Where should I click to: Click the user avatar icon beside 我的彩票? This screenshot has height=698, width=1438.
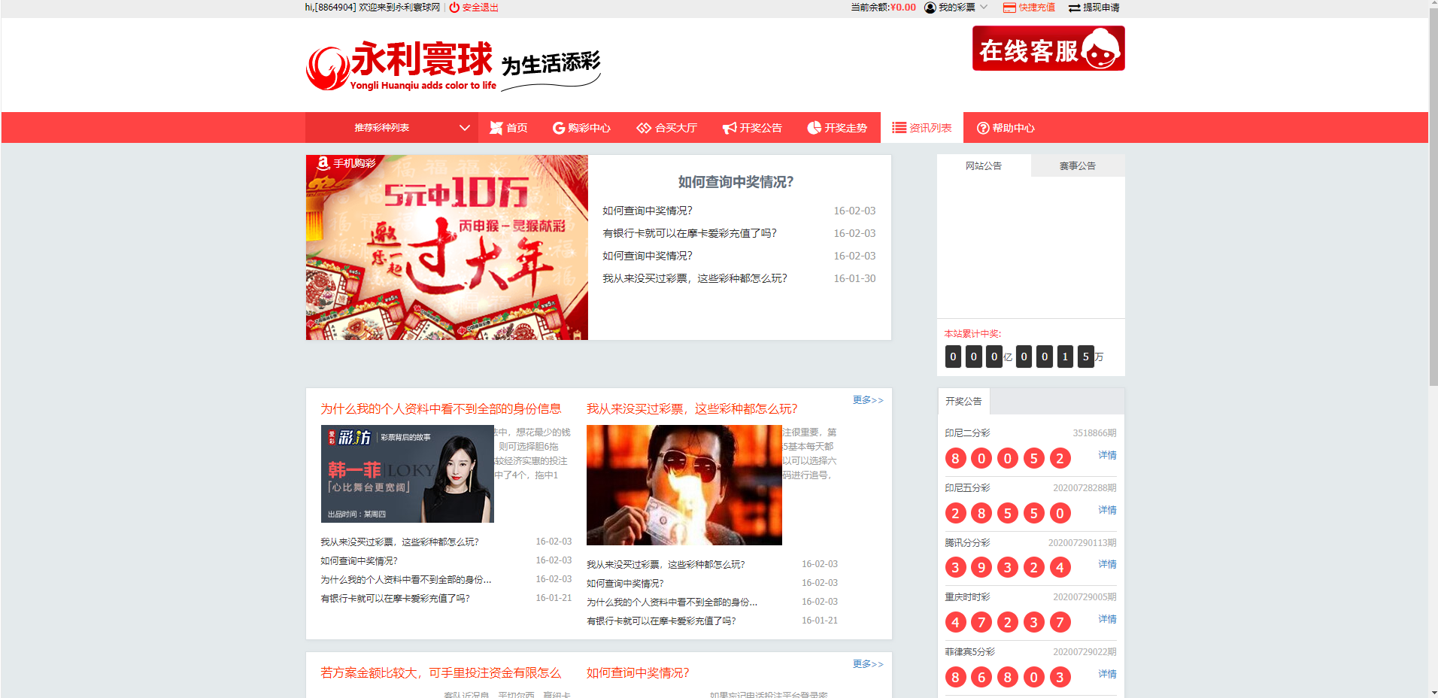pos(930,8)
